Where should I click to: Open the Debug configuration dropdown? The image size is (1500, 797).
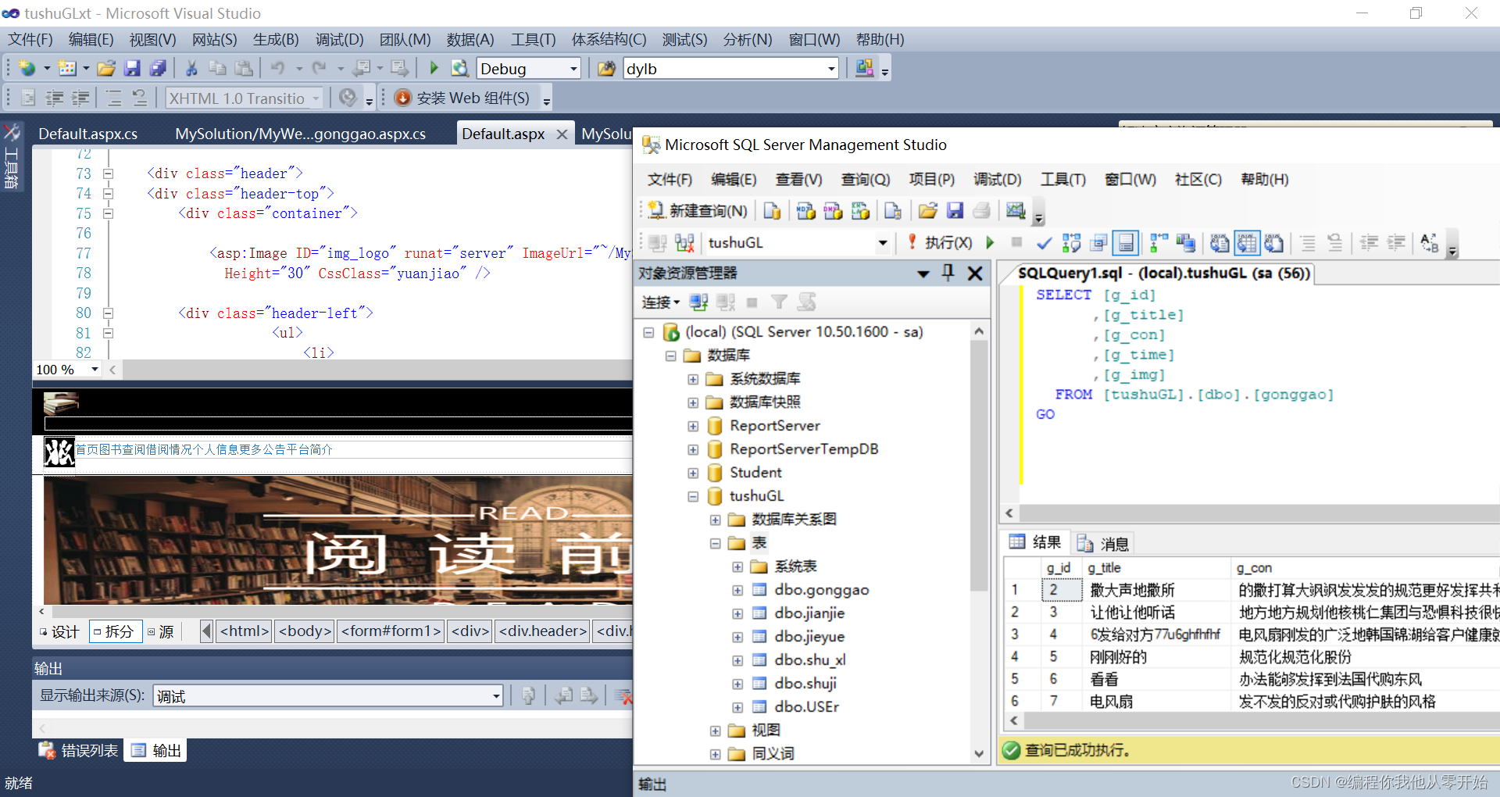(573, 69)
